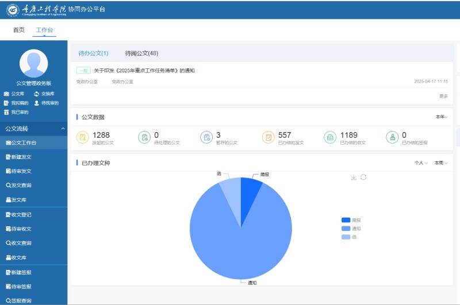Open the 个人 scope dropdown
The image size is (460, 305).
coord(421,163)
